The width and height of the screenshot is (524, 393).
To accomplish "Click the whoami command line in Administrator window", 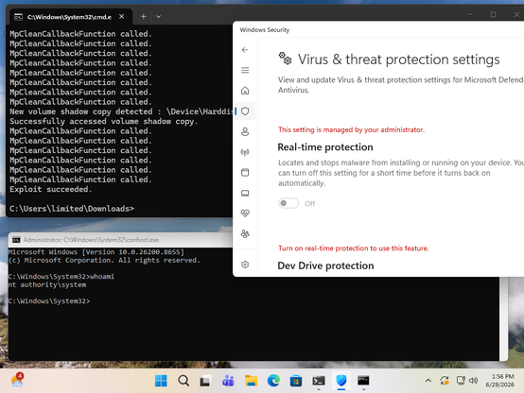I will (61, 277).
